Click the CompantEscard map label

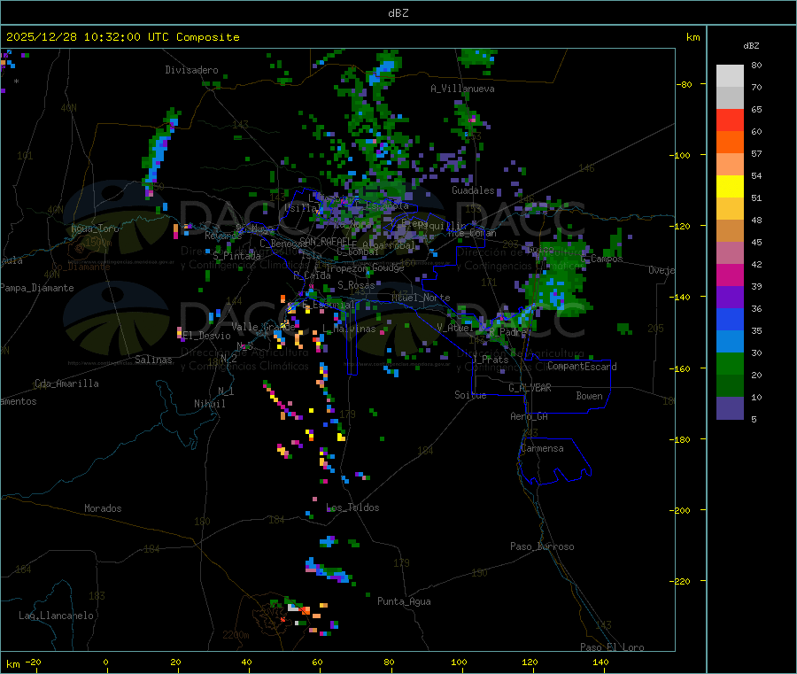point(582,367)
